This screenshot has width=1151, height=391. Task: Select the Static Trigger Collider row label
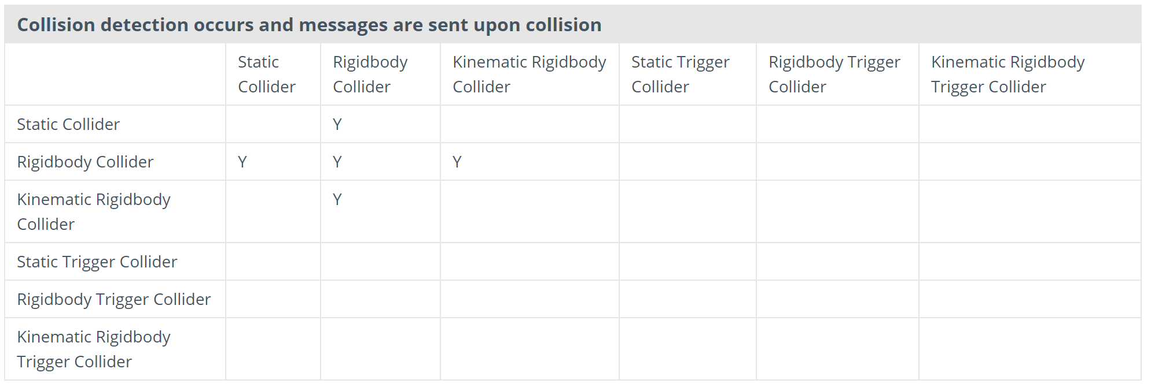(97, 262)
